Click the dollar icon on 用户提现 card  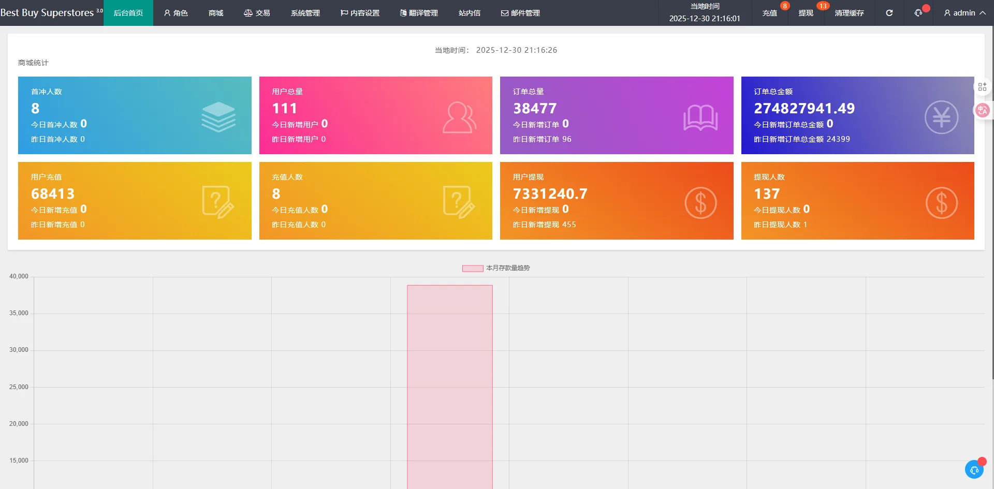(700, 203)
